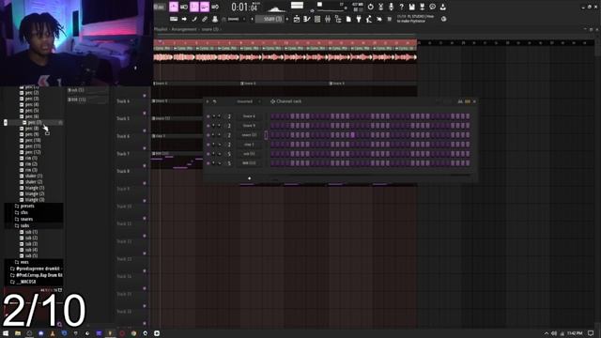The width and height of the screenshot is (601, 338).
Task: Select the audio waveform clip in playlist
Action: (x=285, y=57)
